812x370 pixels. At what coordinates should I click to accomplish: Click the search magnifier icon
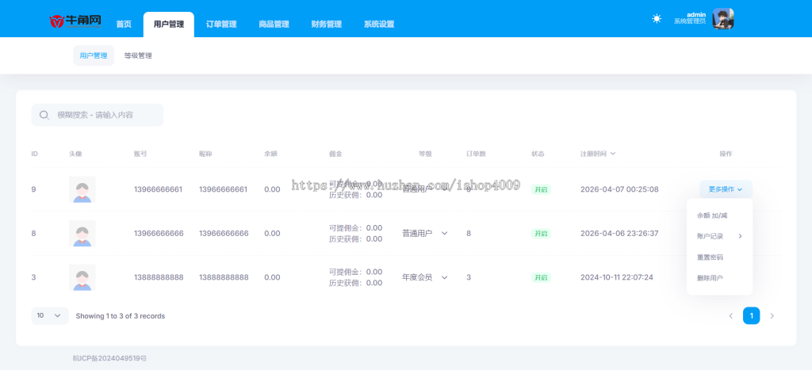point(44,115)
